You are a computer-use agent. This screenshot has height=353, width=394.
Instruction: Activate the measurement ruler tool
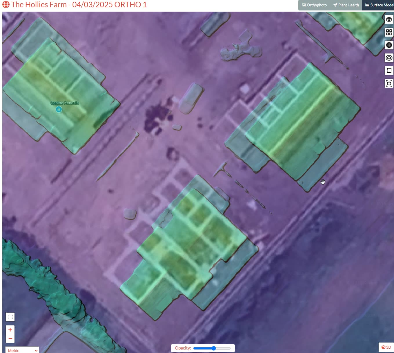pos(389,70)
